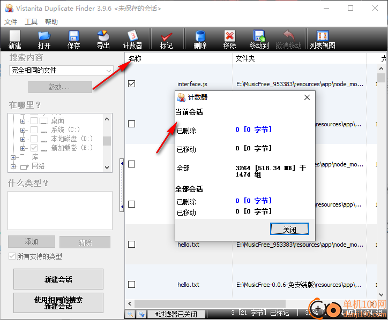388x320 pixels.
Task: Click the results vertical scrollbar thumb
Action: point(382,78)
